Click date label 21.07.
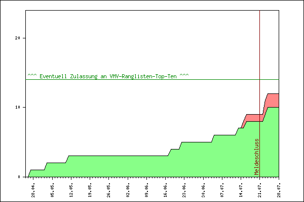Viewport: 304px width, 202px height. [260, 190]
